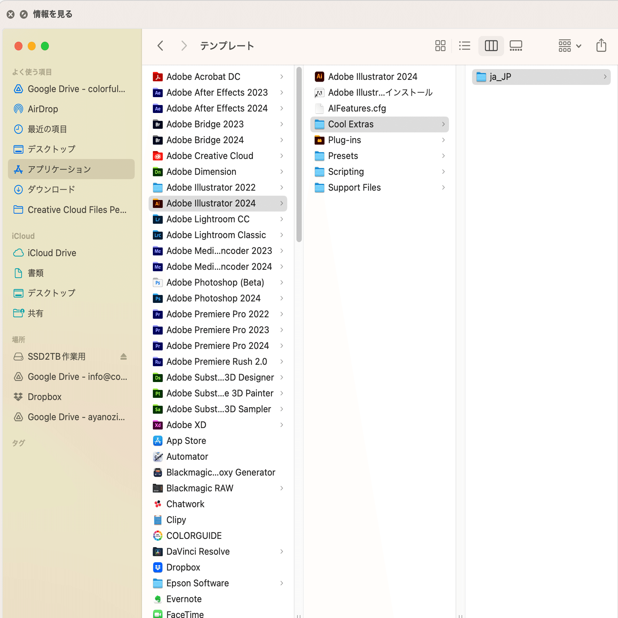Screen dimensions: 618x618
Task: Click the 書類 document icon in sidebar
Action: click(18, 273)
